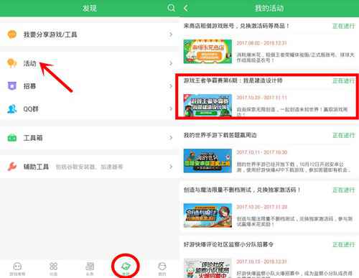
Task: Open the 创造与魔法 activity banner thumbnail
Action: (x=208, y=216)
